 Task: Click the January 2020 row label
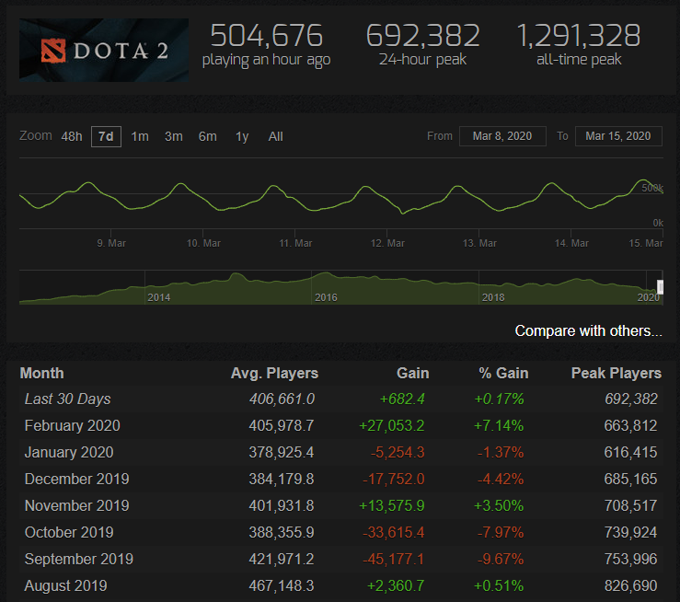[x=69, y=452]
